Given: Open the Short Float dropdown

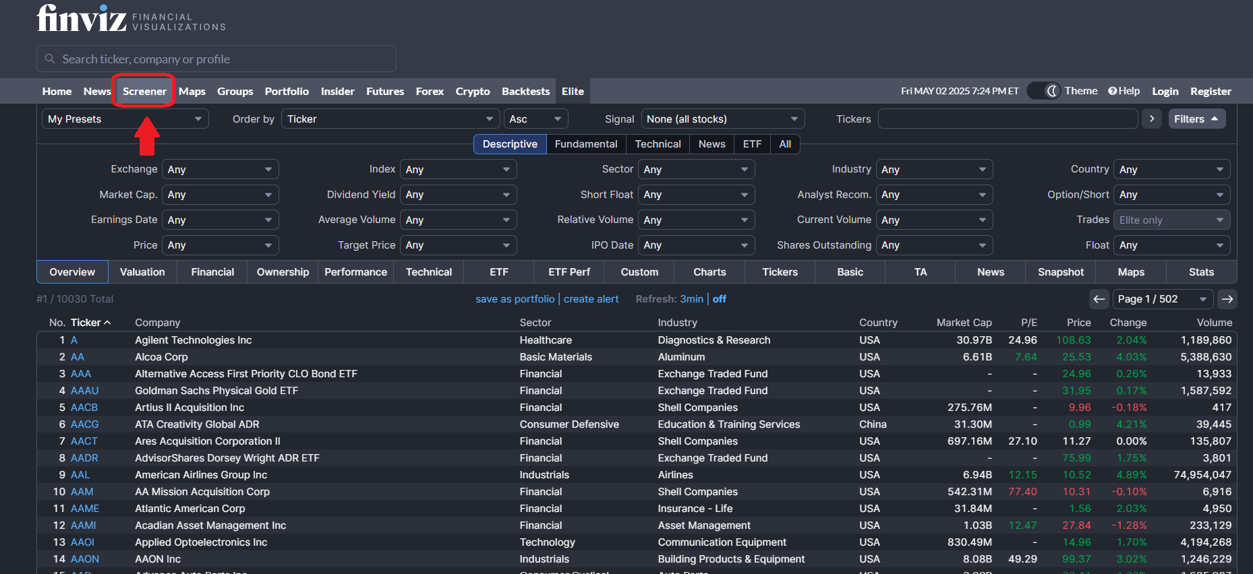Looking at the screenshot, I should [x=696, y=195].
